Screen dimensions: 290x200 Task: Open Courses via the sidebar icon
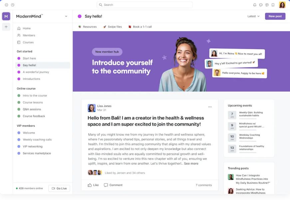coord(19,42)
